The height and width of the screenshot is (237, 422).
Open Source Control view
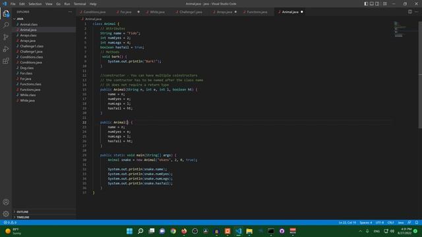(x=6, y=37)
